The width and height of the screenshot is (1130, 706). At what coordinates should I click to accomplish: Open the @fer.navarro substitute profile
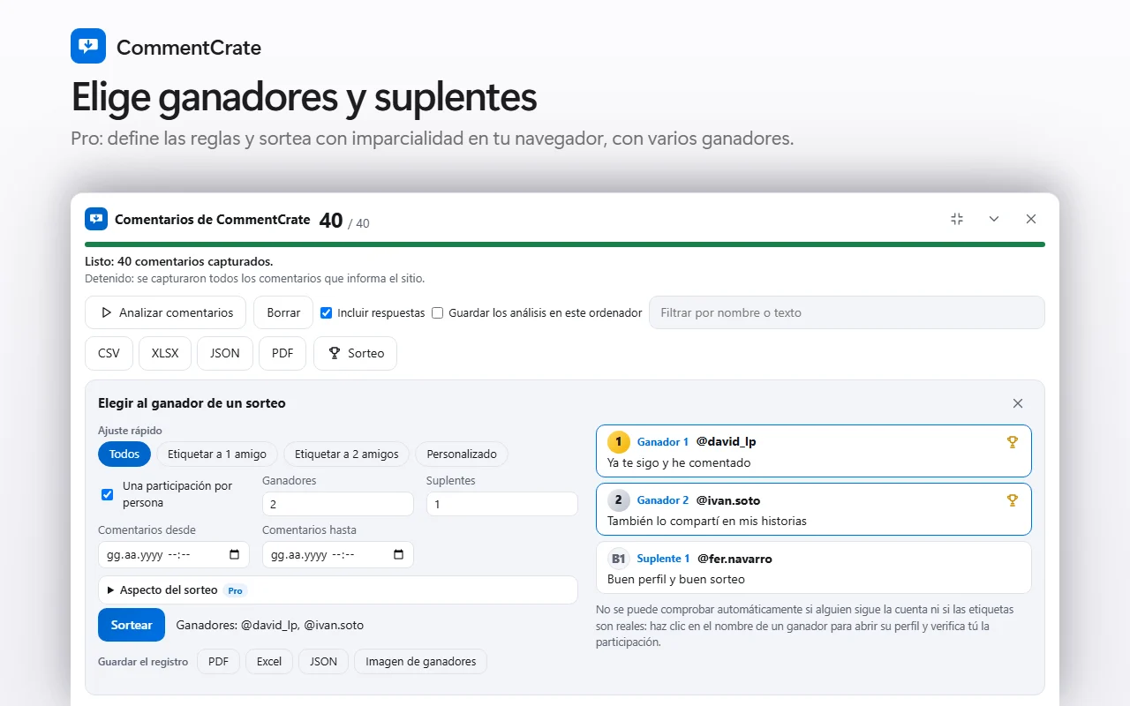tap(734, 558)
